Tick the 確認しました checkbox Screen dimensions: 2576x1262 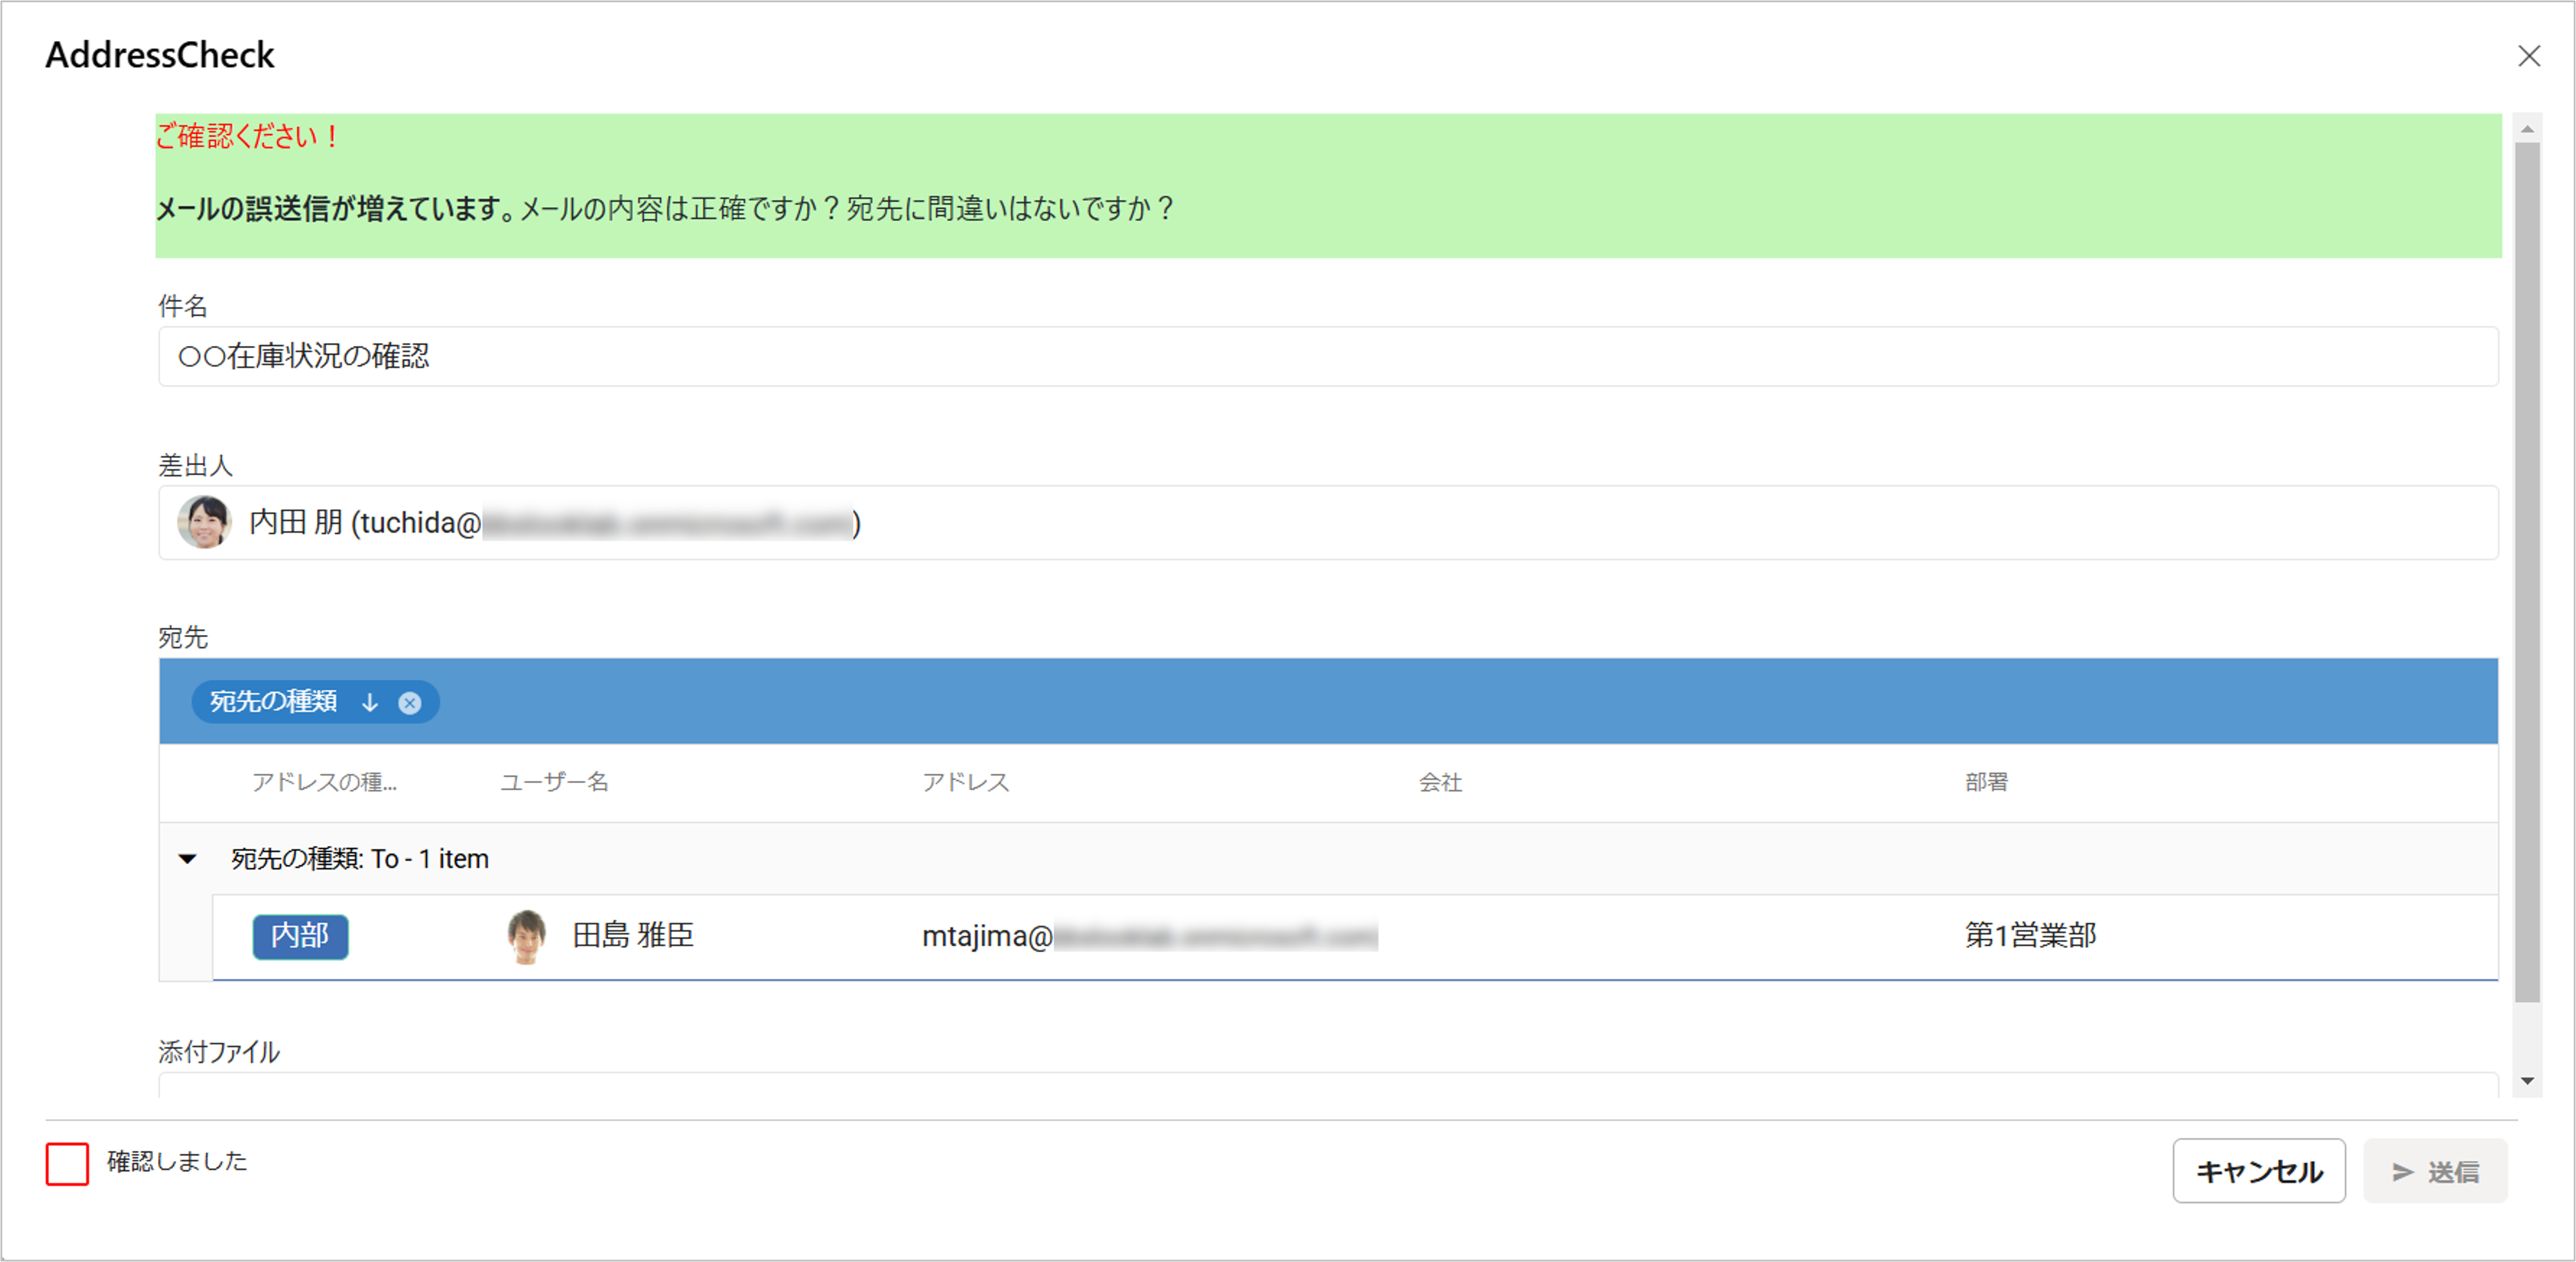[x=67, y=1164]
